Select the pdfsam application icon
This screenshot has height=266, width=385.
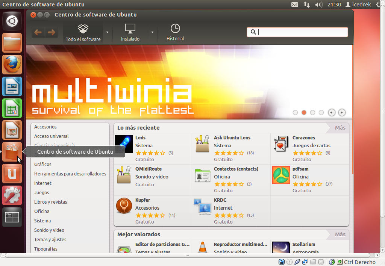[280, 175]
